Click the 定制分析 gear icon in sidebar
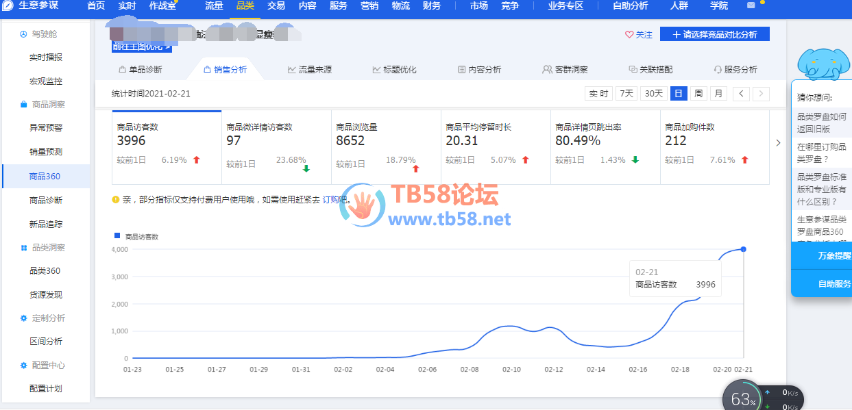The width and height of the screenshot is (852, 410). [23, 318]
